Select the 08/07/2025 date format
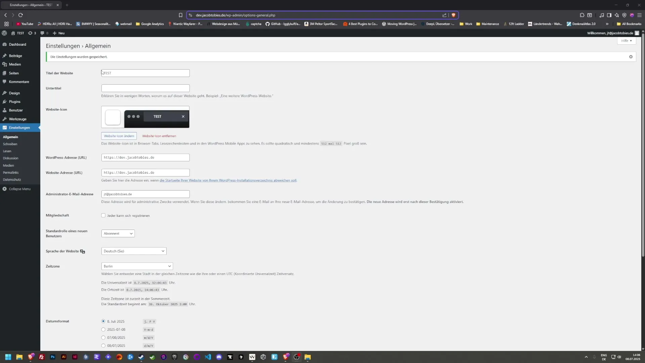The image size is (645, 363). (103, 346)
